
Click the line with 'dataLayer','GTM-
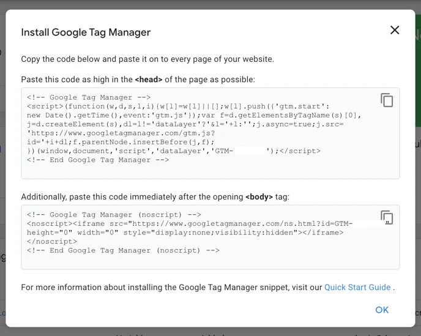point(173,151)
